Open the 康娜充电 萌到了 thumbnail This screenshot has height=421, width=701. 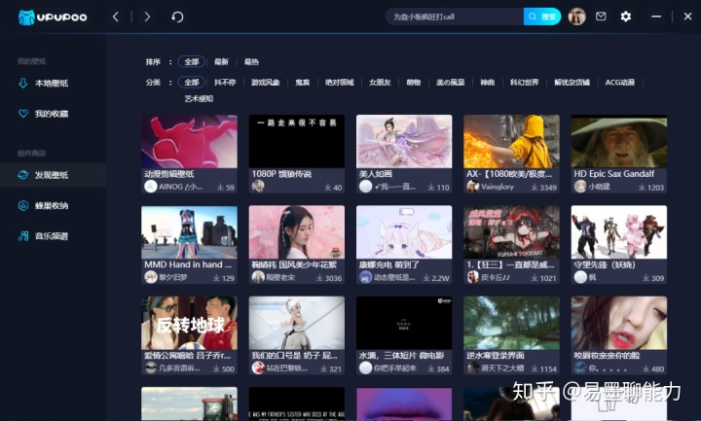[404, 232]
